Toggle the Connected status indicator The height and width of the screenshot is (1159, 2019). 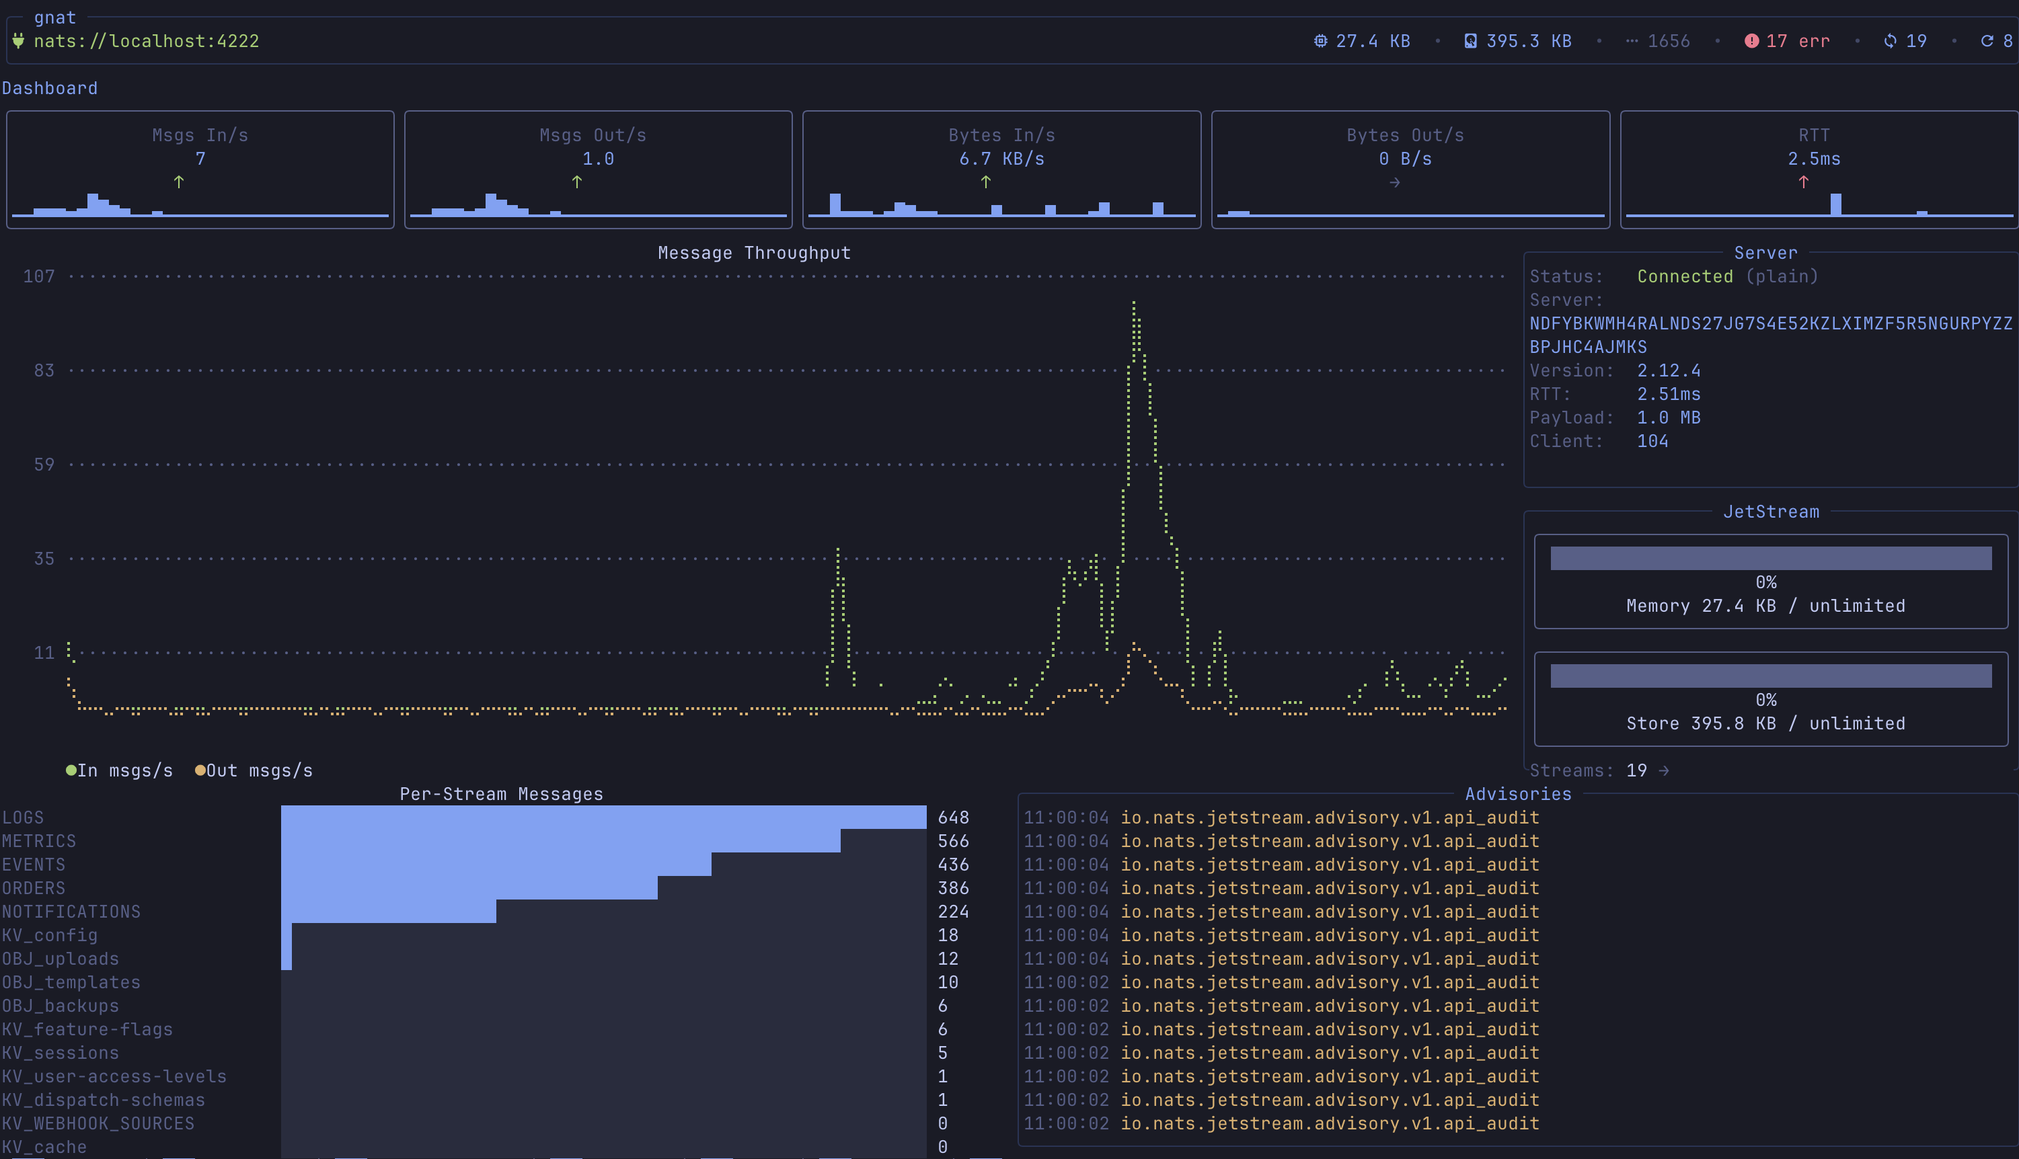pyautogui.click(x=1685, y=276)
